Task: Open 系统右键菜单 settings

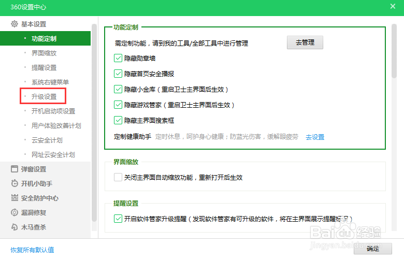Action: (x=50, y=82)
